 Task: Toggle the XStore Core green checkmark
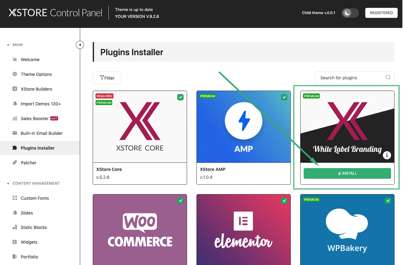(180, 97)
